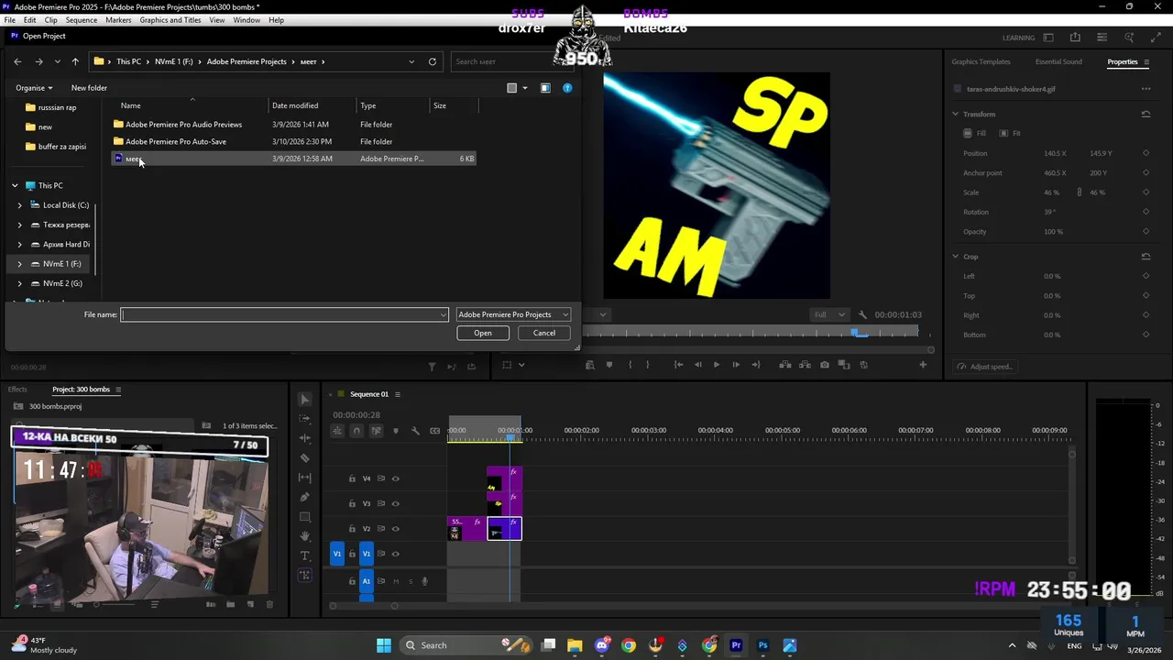
Task: Open the playback resolution Full dropdown
Action: tap(831, 314)
